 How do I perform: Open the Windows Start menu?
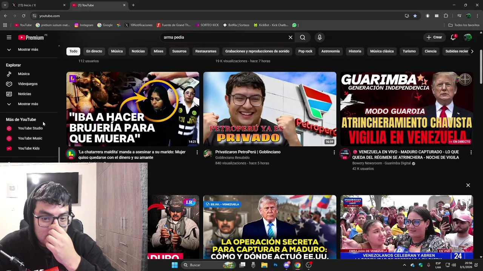[175, 265]
